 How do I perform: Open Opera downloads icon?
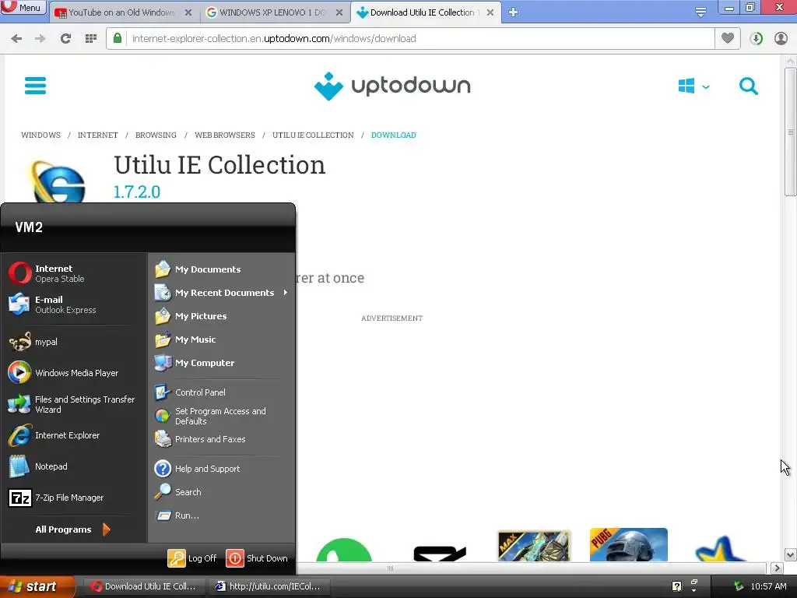coord(756,38)
